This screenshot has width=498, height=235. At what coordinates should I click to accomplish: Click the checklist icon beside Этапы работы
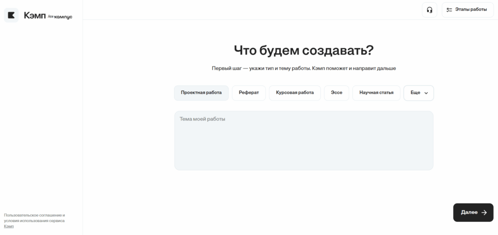[449, 10]
